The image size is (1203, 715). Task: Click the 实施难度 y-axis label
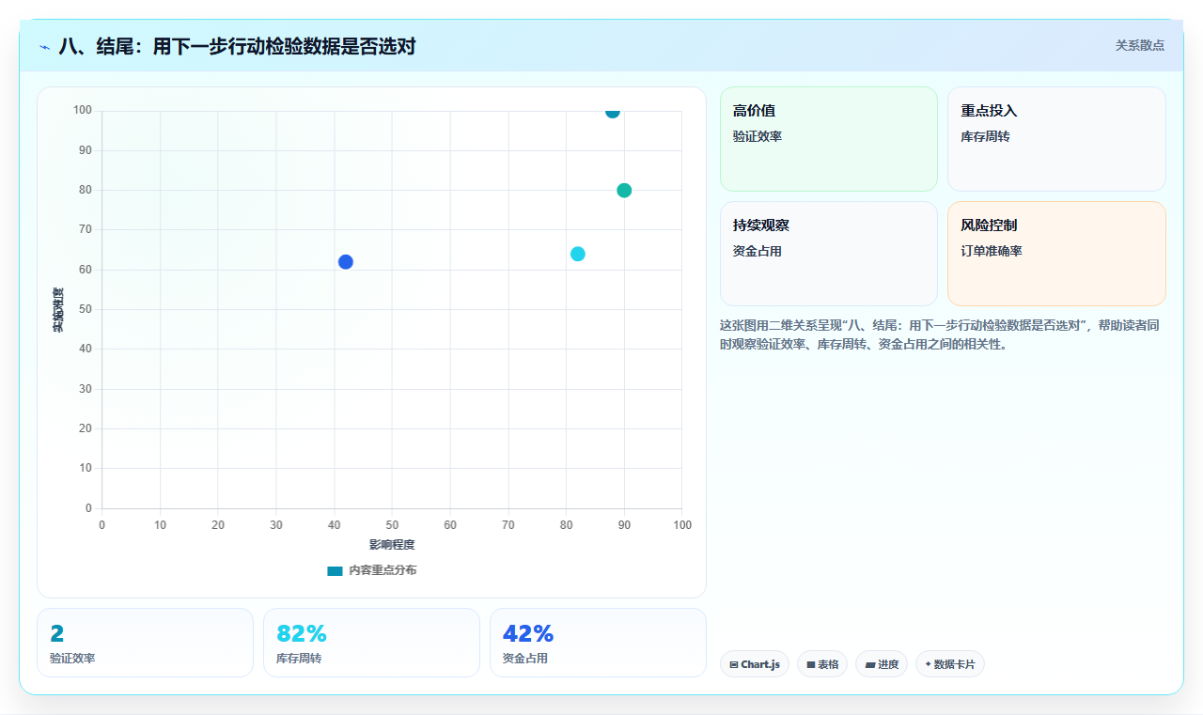58,309
